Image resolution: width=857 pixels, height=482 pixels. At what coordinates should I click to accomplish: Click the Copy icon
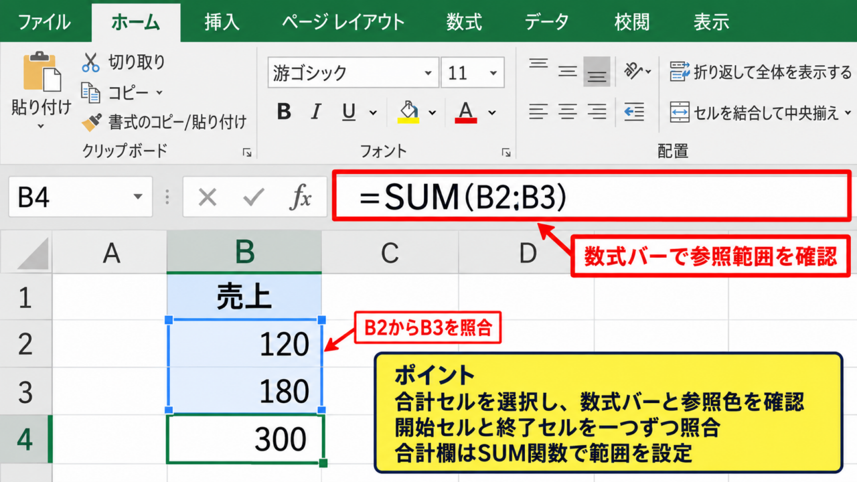tap(90, 92)
